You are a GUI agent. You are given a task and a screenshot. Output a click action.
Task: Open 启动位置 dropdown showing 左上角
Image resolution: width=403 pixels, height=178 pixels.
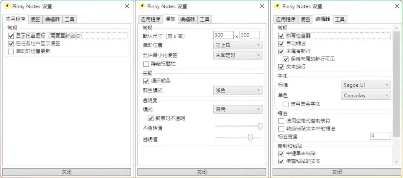click(x=238, y=45)
